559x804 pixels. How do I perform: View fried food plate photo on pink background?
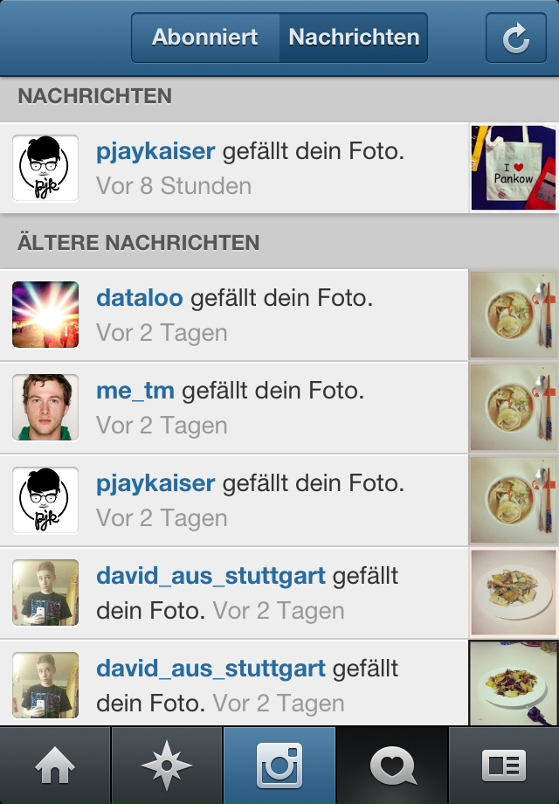click(x=514, y=593)
